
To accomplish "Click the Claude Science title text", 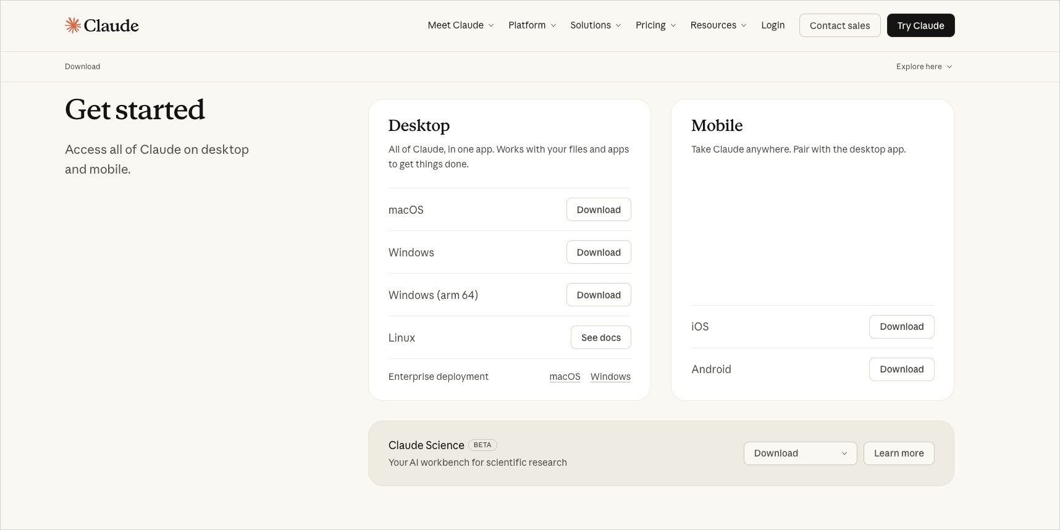I will (426, 445).
